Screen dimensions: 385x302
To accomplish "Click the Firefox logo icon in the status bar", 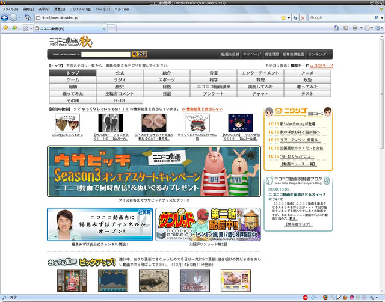I will pos(325,298).
